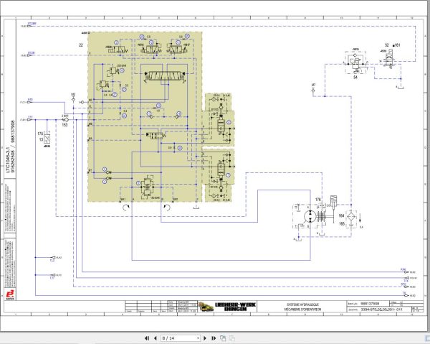Click component label '52' at upper right

point(387,45)
